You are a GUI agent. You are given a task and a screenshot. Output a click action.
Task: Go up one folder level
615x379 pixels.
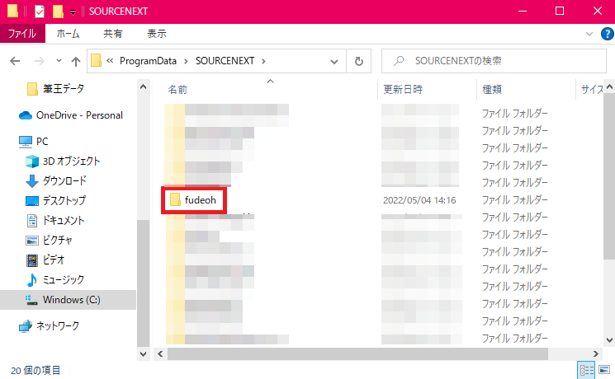pos(76,61)
